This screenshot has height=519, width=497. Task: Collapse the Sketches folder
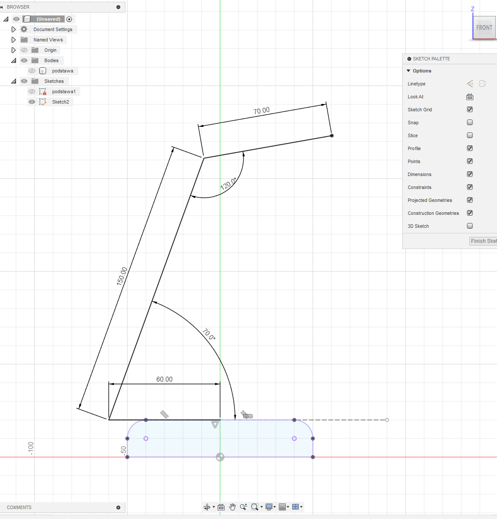(13, 81)
